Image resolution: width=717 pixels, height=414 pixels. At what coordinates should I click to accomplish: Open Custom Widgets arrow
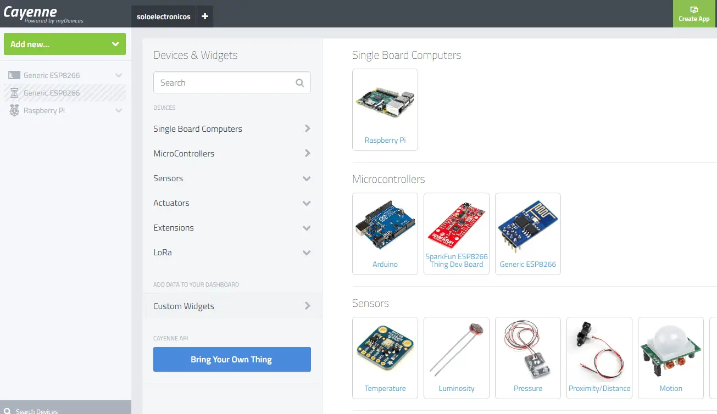point(307,306)
